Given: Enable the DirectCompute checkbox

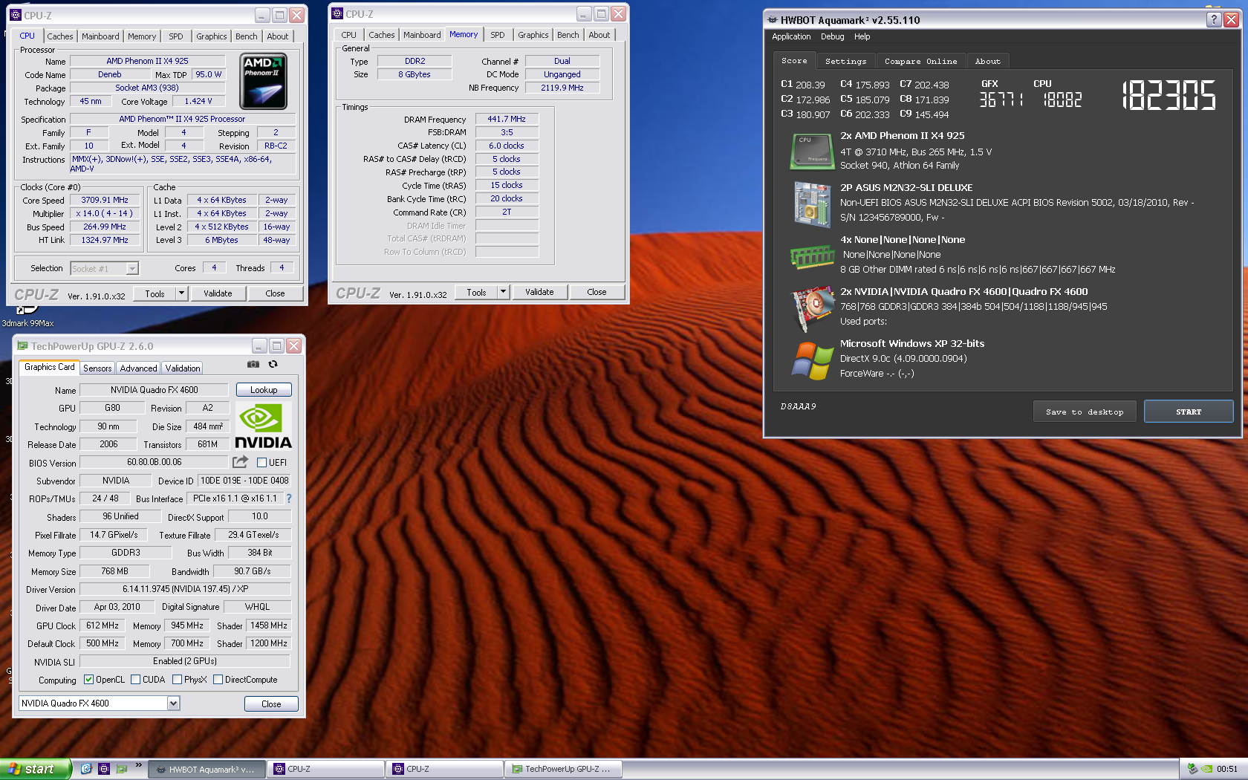Looking at the screenshot, I should point(218,680).
